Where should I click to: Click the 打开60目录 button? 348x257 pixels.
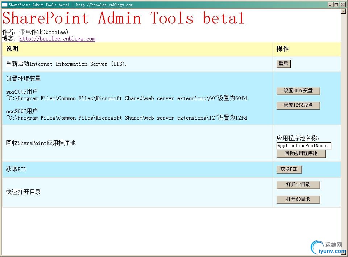(x=298, y=199)
